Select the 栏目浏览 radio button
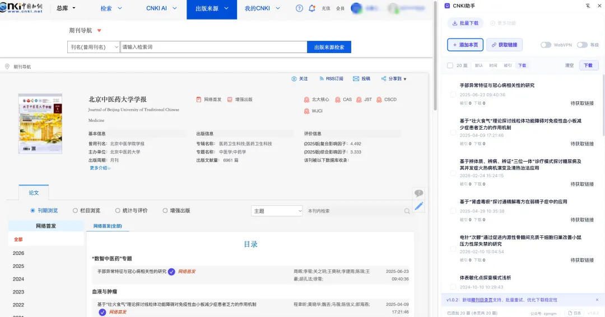Screen dimensions: 605x317 [75, 211]
